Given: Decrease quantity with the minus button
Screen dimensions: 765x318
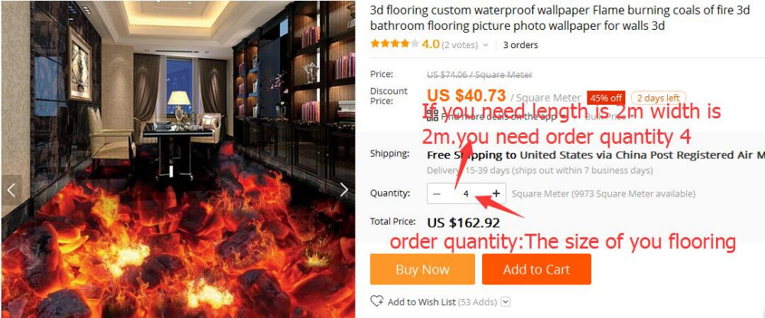Looking at the screenshot, I should 437,193.
